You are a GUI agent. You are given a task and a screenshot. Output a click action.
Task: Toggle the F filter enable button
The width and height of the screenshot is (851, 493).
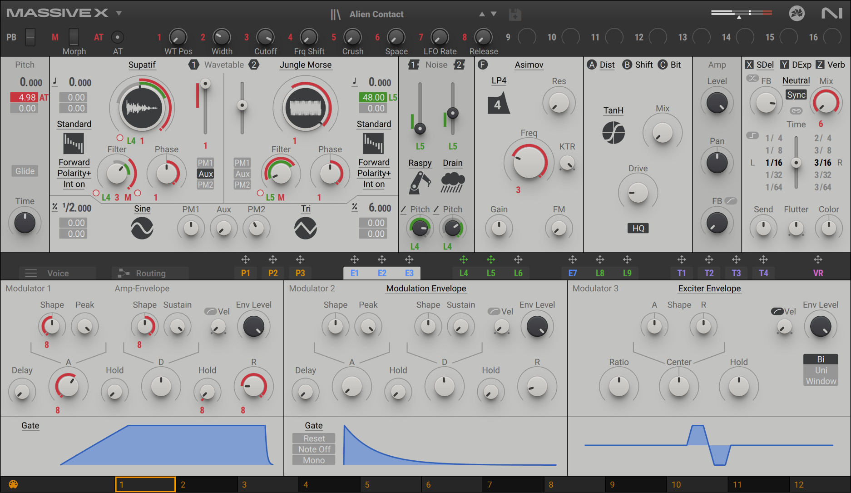click(x=483, y=65)
